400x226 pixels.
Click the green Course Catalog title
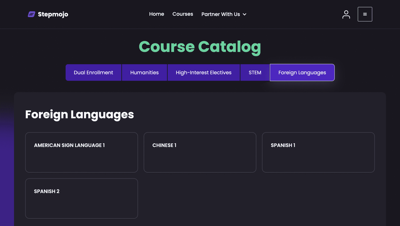pyautogui.click(x=200, y=47)
